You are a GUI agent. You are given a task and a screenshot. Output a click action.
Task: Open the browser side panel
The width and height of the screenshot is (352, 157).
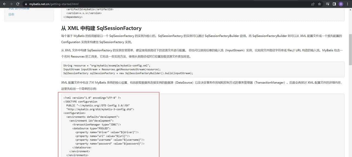(334, 4)
